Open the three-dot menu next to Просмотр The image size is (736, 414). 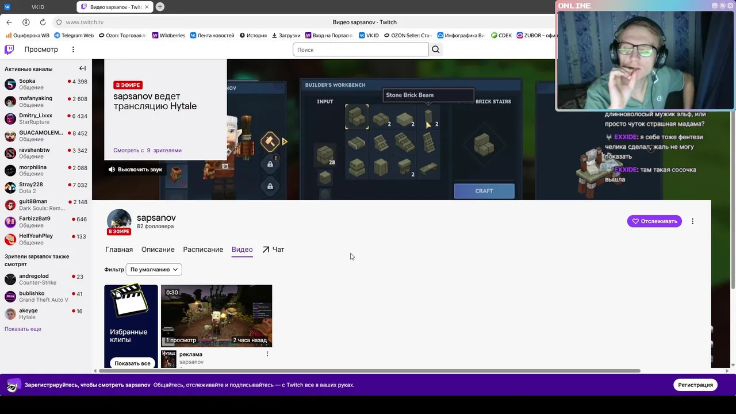pyautogui.click(x=73, y=49)
